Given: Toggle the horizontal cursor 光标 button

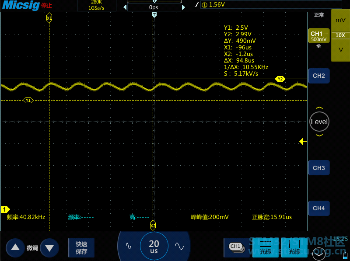Looking at the screenshot, I should coord(266,247).
